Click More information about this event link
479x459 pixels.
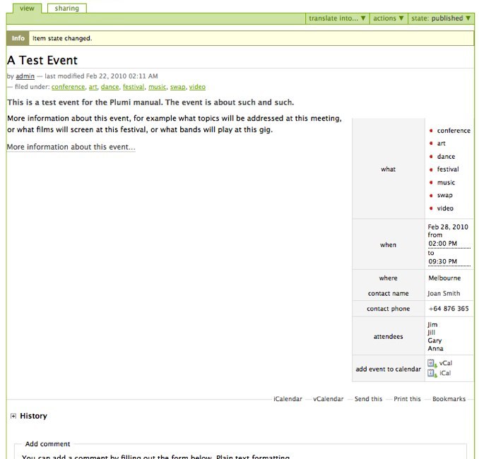pos(71,147)
